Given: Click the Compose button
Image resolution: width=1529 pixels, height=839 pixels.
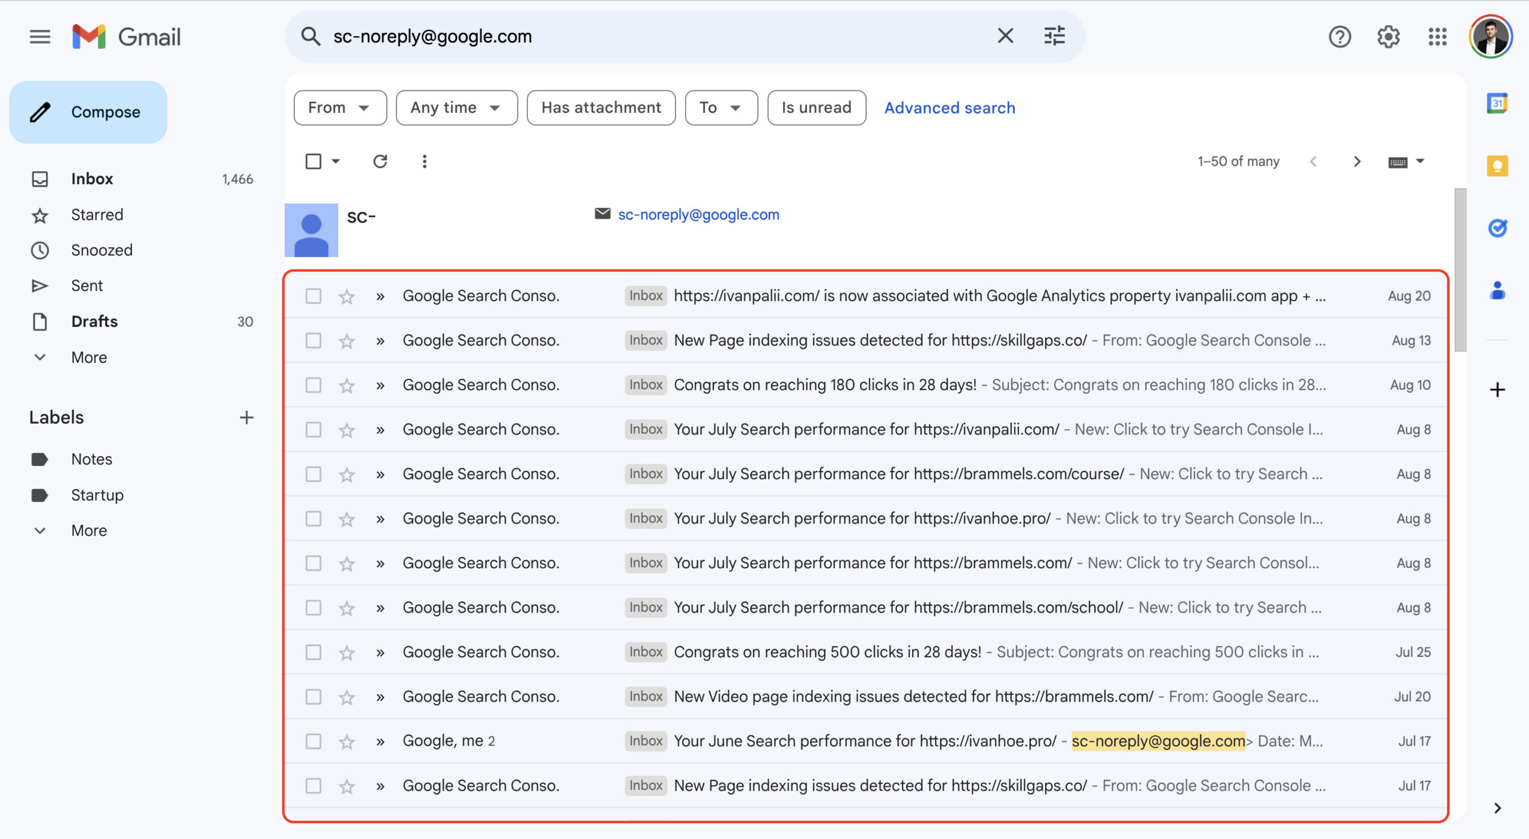Looking at the screenshot, I should 88,112.
